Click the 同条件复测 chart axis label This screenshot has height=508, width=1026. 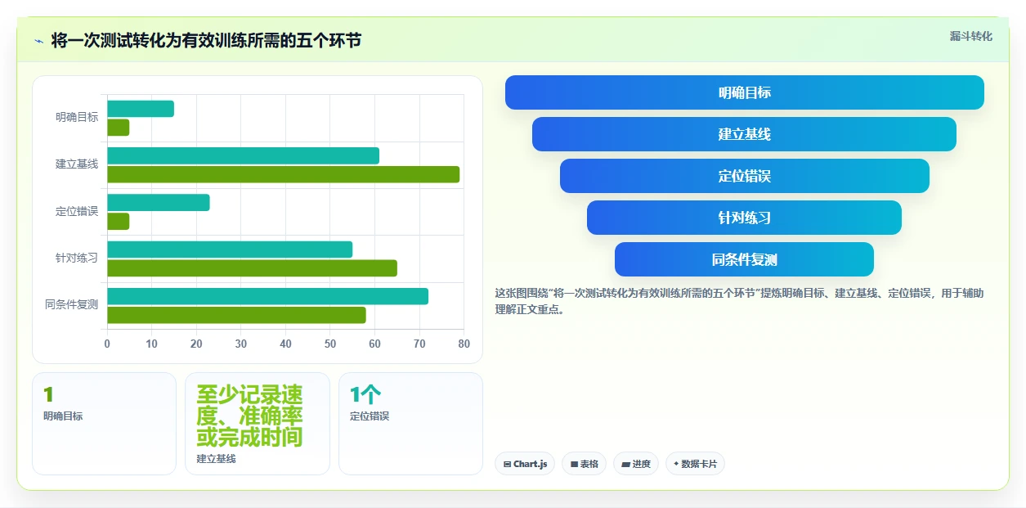pos(72,304)
